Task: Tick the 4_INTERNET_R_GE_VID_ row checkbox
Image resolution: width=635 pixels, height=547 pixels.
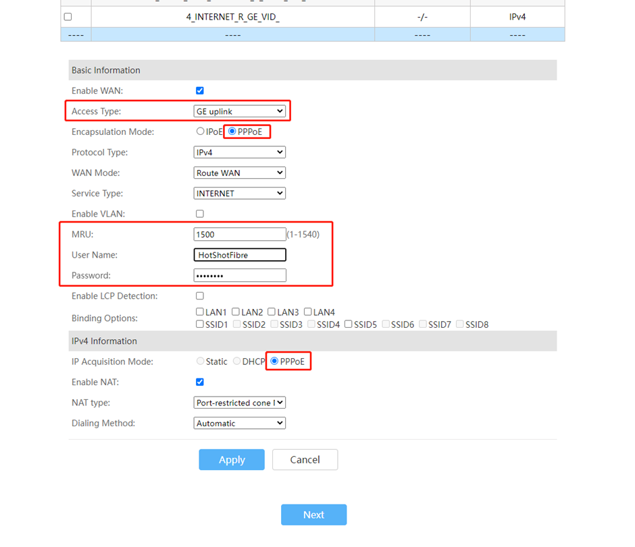Action: tap(68, 17)
